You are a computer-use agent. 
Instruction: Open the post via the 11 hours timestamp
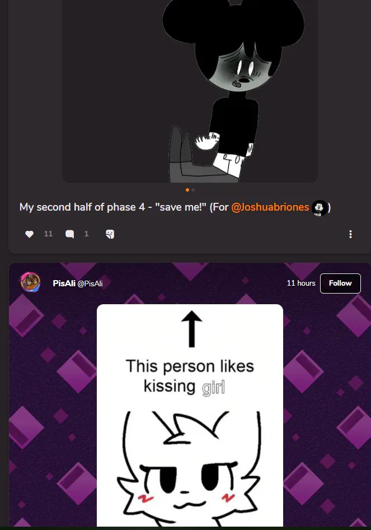tap(301, 283)
